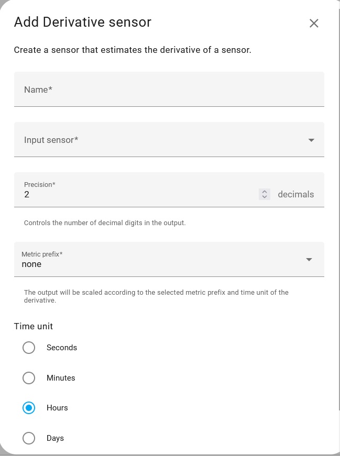Click the Add Derivative sensor dialog title

tap(82, 23)
